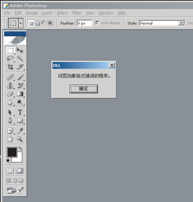Expand the marquee tool preset picker arrow
Screen dimensions: 193x202
click(21, 23)
